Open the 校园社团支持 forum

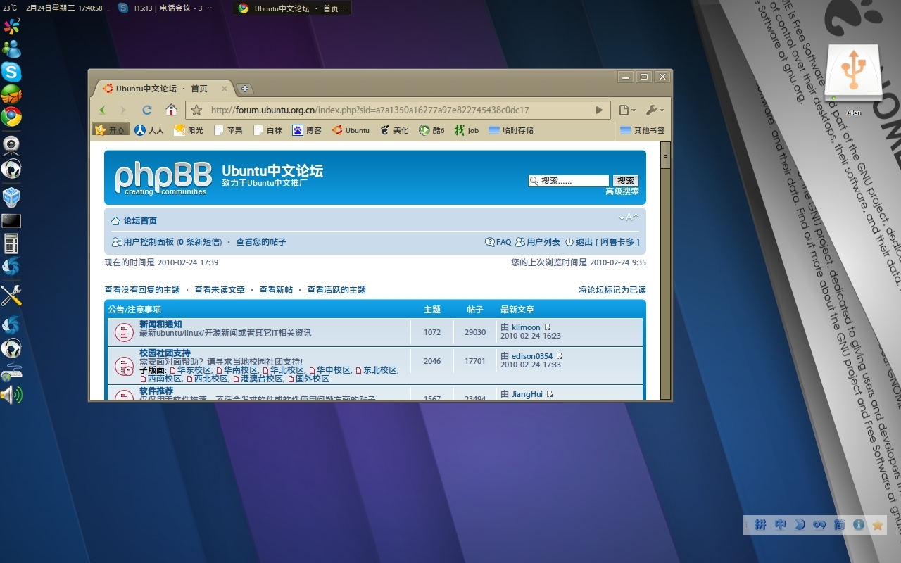point(165,353)
